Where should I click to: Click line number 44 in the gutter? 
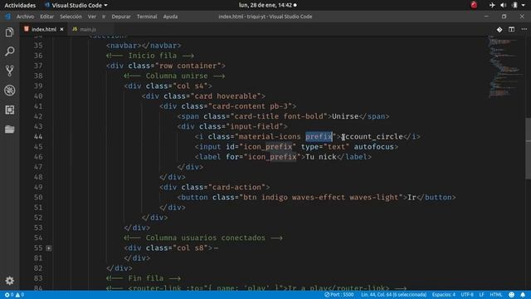click(38, 136)
